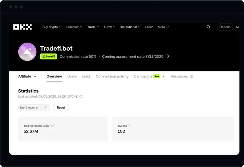The image size is (244, 167).
Task: Click the 152 invitees value
Action: (x=121, y=131)
